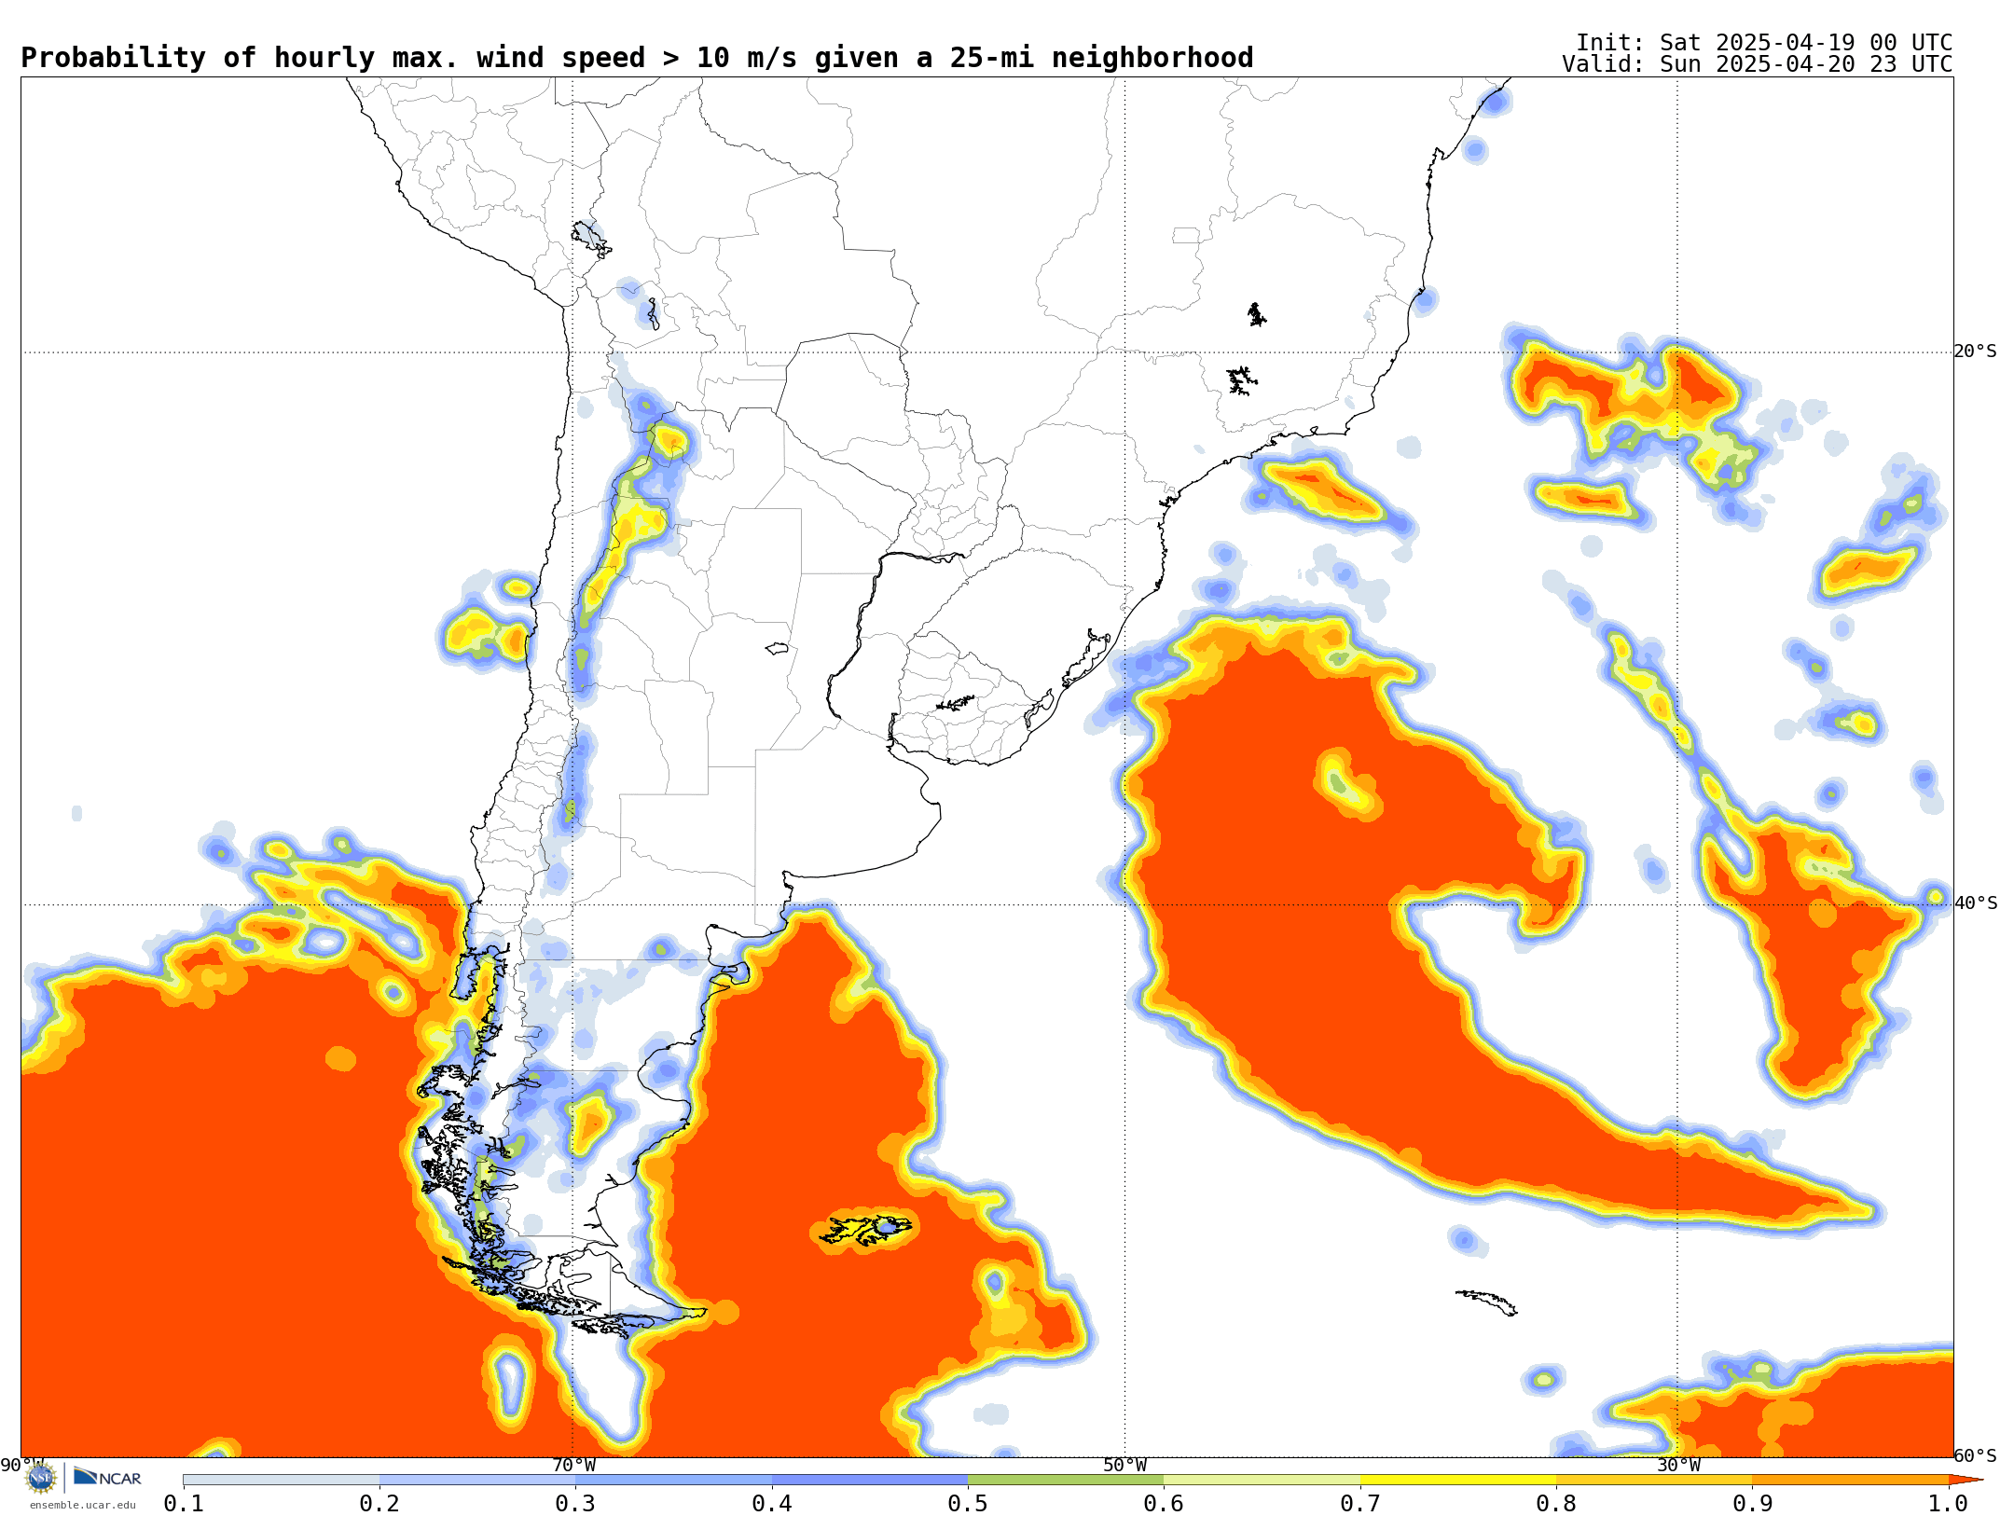2014x1516 pixels.
Task: Click the 70°W longitude label
Action: coord(573,1466)
